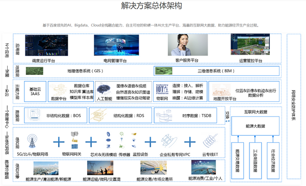306x186 pixels.
Task: Click the 结构化数据 RDS icon
Action: (99, 115)
